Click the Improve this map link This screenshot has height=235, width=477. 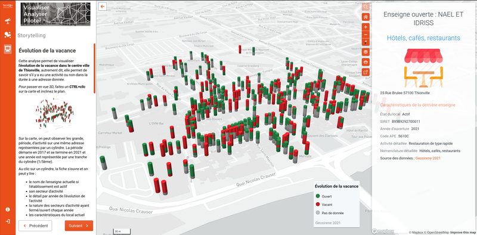[x=463, y=233]
